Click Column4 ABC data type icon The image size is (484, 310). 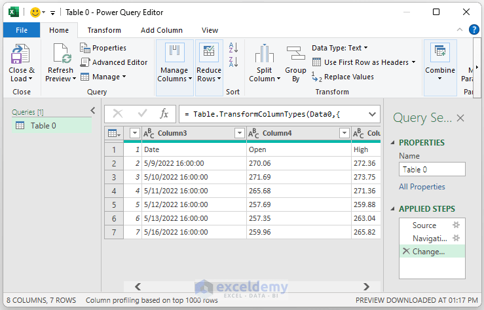253,134
